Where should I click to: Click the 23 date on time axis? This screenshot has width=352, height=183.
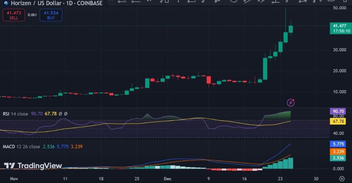280,179
